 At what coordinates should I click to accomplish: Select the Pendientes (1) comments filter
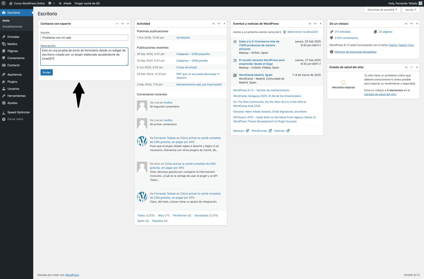[x=180, y=215]
